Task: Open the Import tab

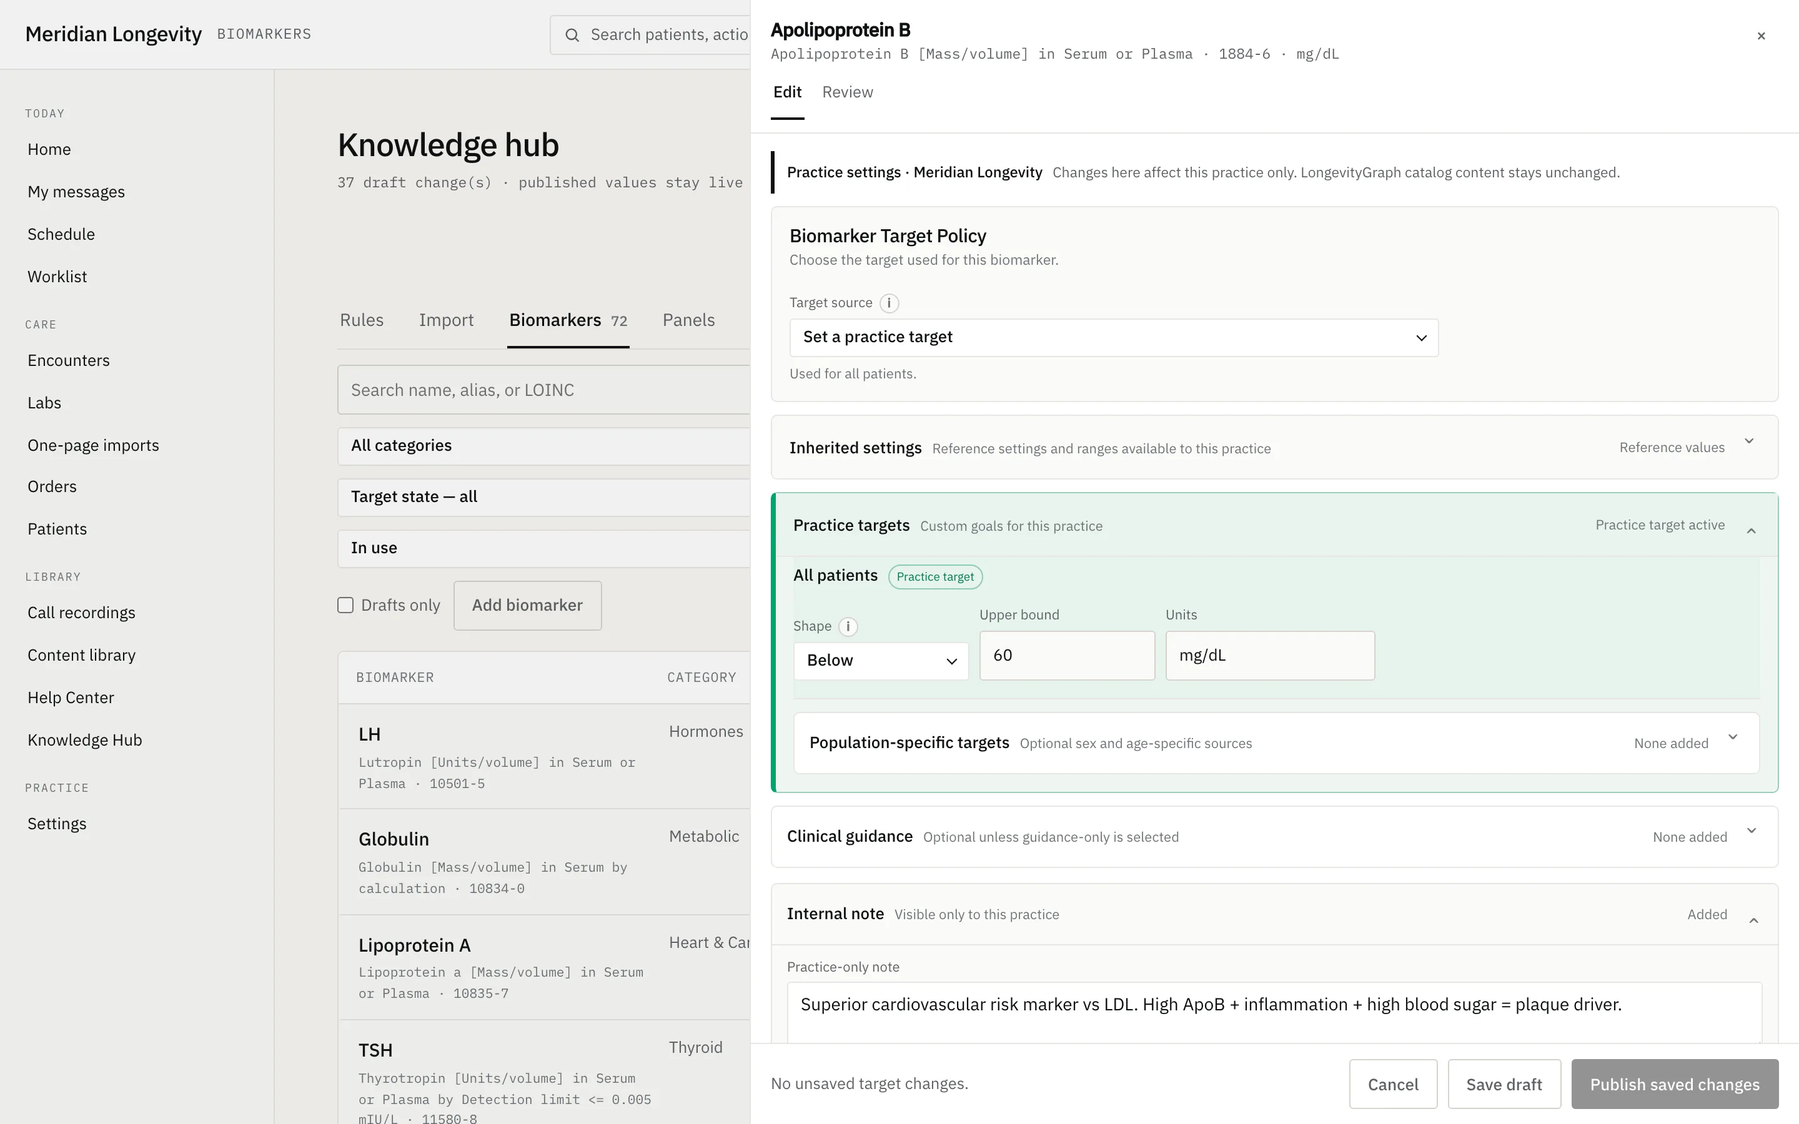Action: 446,320
